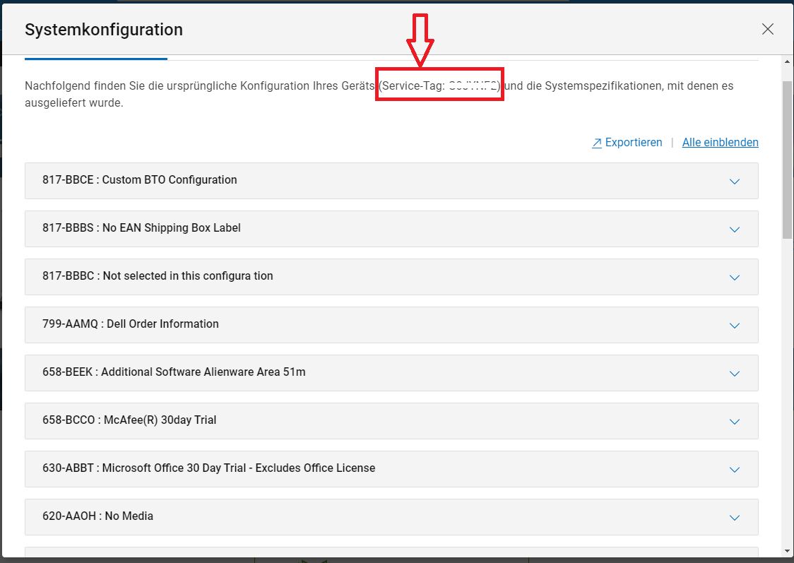Click the Alle einblenden link
794x563 pixels.
coord(720,142)
